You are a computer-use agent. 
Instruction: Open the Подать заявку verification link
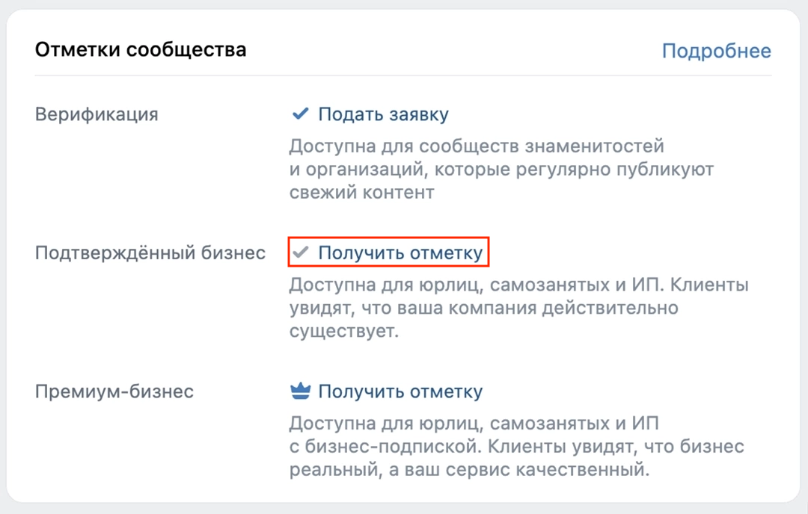click(x=383, y=114)
